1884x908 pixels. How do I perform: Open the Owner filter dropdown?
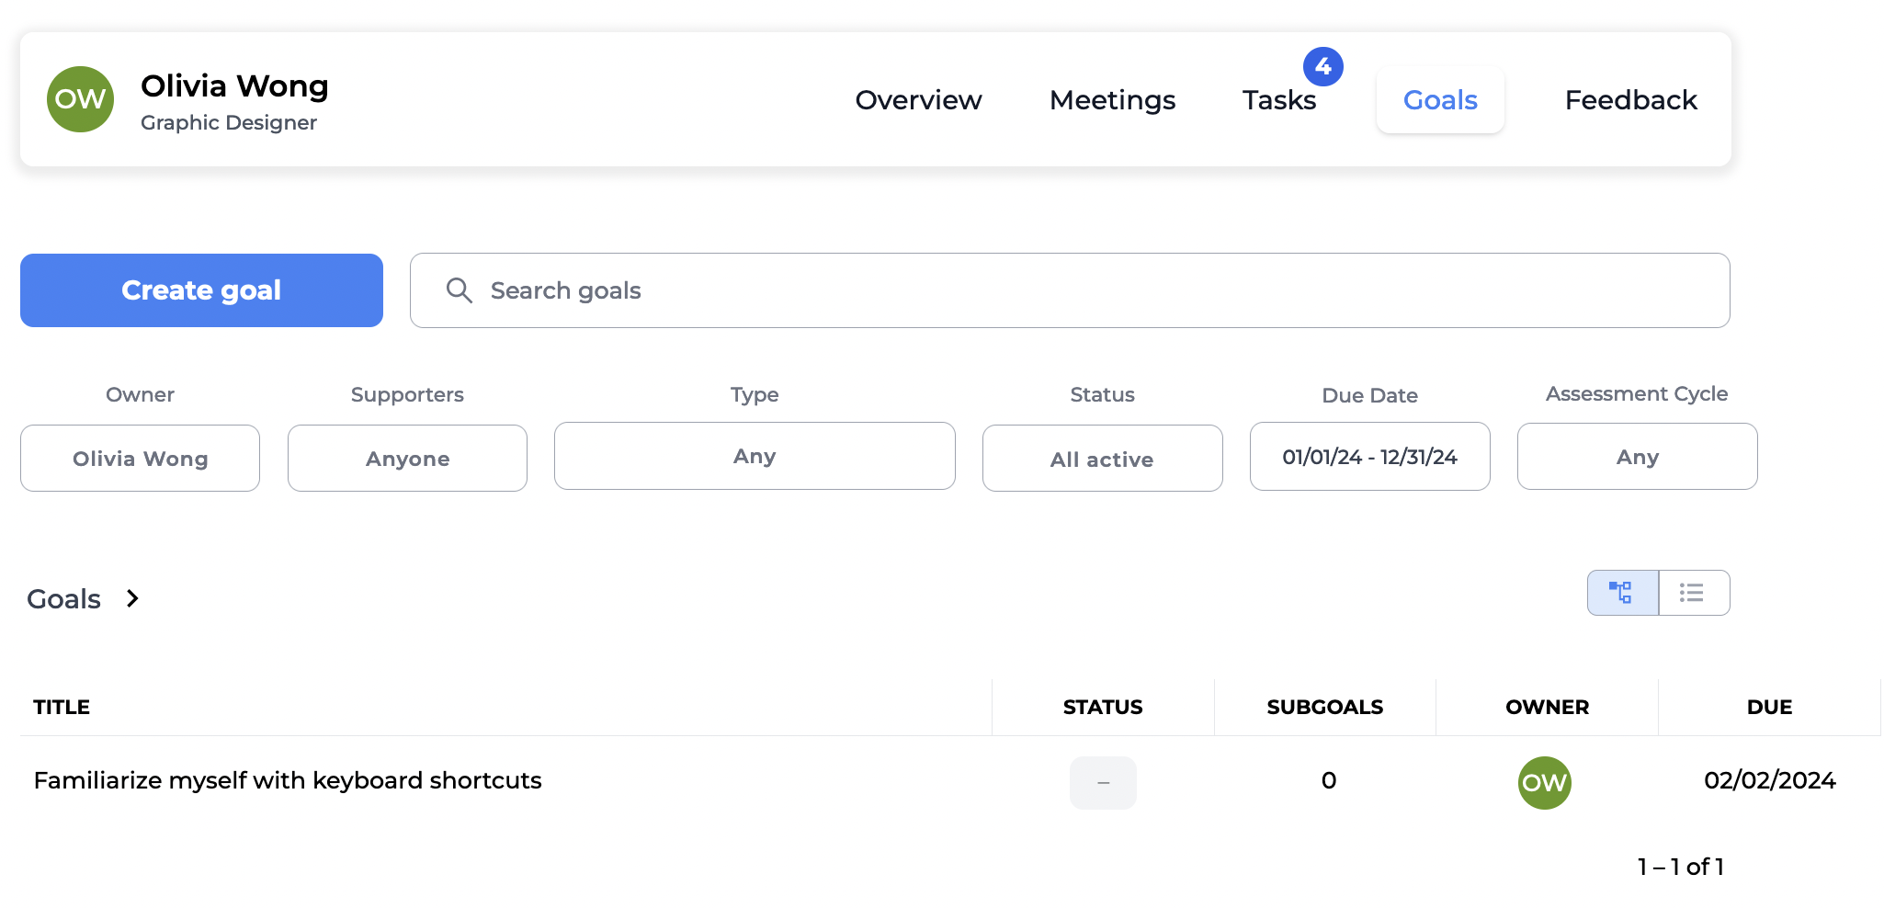[140, 458]
